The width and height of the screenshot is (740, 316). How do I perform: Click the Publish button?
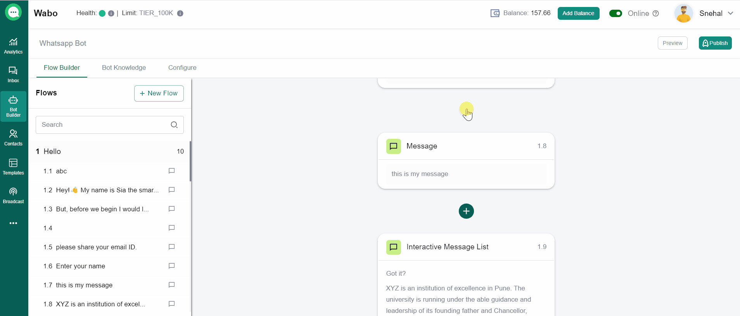click(715, 43)
